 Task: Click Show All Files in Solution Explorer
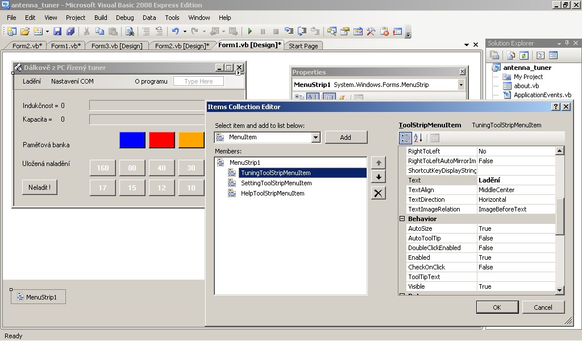(511, 56)
